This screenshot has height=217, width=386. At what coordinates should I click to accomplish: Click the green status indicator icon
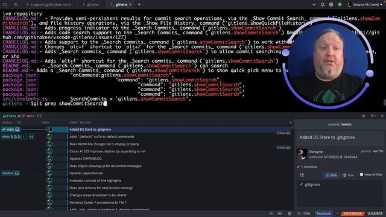(x=340, y=4)
